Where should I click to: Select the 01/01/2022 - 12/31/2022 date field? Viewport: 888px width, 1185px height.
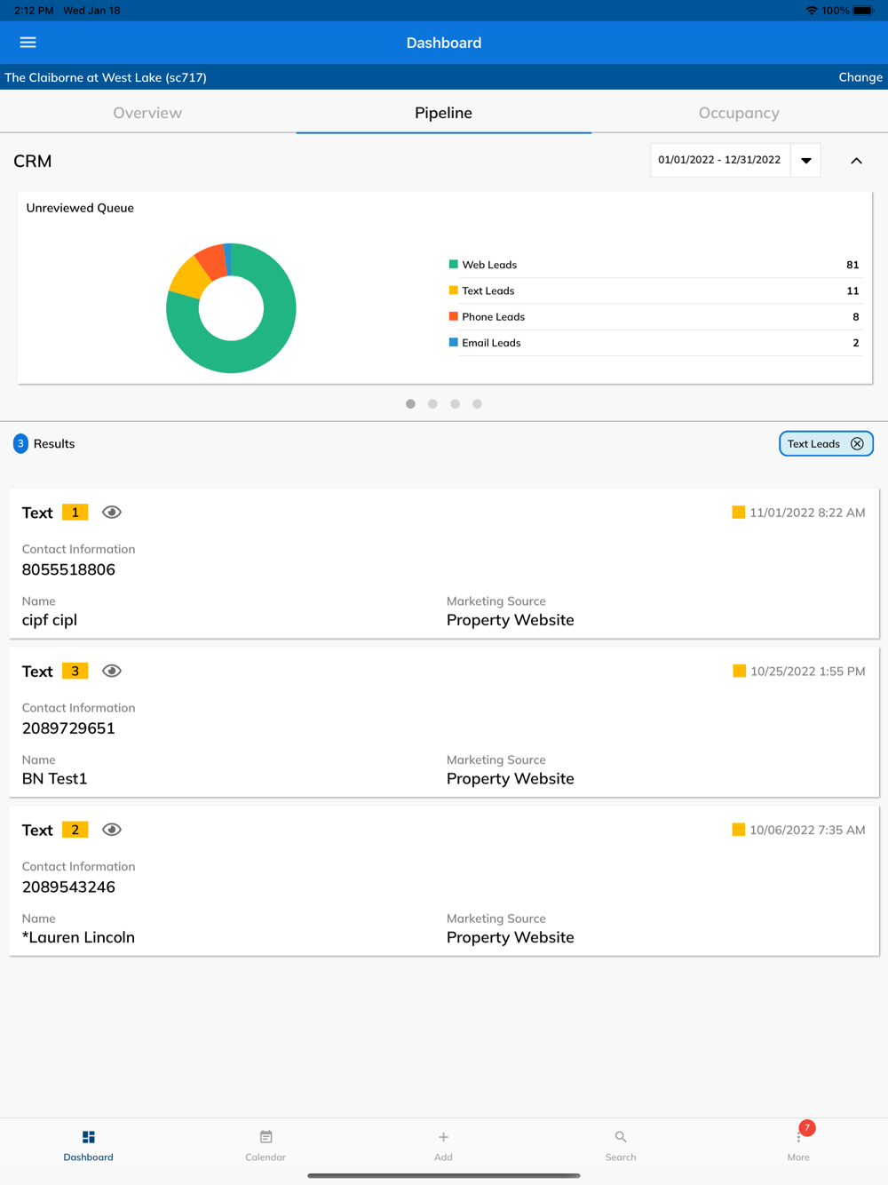[720, 161]
